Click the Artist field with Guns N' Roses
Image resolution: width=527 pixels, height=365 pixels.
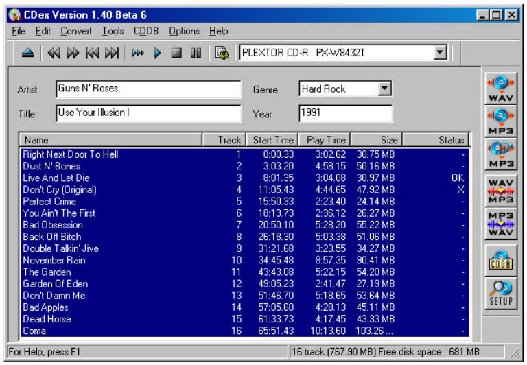point(148,89)
